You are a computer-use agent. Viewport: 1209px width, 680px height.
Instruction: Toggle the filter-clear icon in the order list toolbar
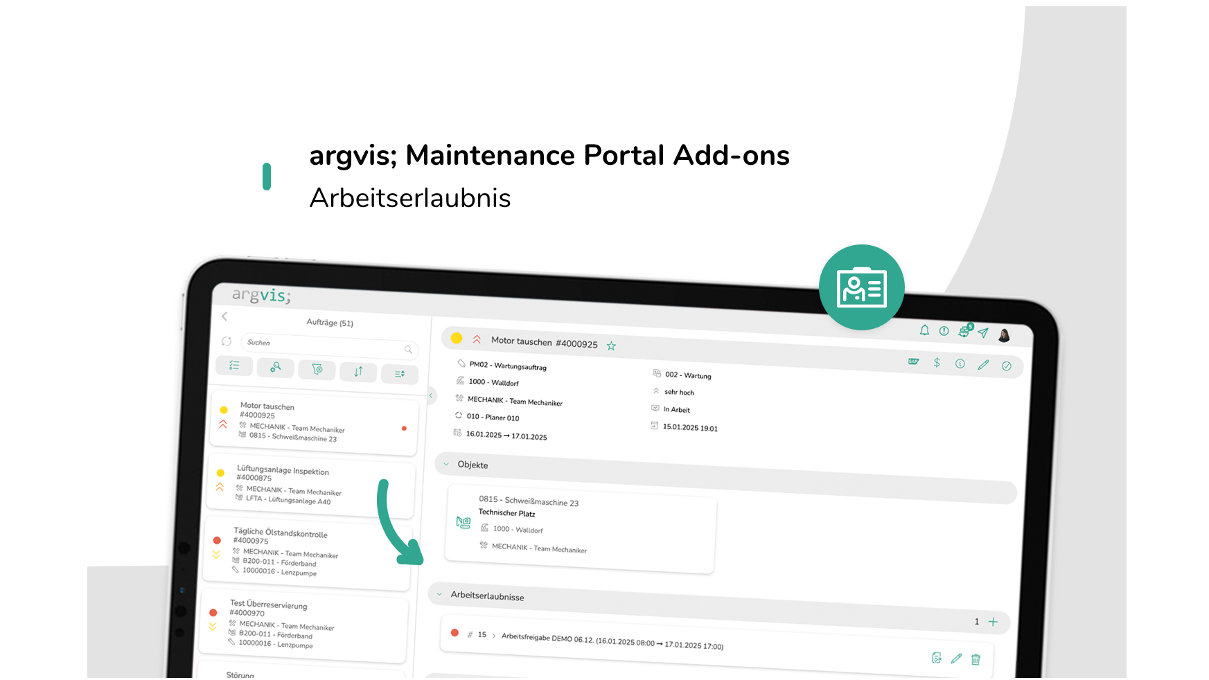tap(317, 369)
